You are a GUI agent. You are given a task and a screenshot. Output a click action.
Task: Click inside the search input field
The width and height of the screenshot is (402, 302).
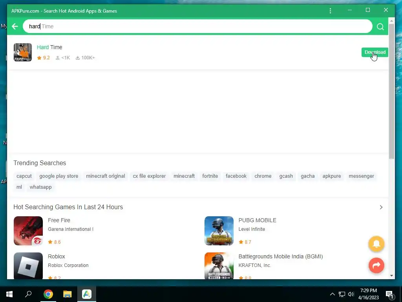pos(197,26)
